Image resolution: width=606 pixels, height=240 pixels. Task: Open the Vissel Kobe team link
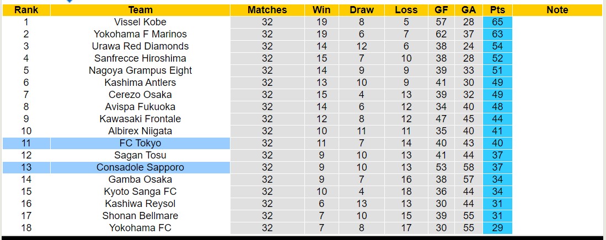point(140,22)
